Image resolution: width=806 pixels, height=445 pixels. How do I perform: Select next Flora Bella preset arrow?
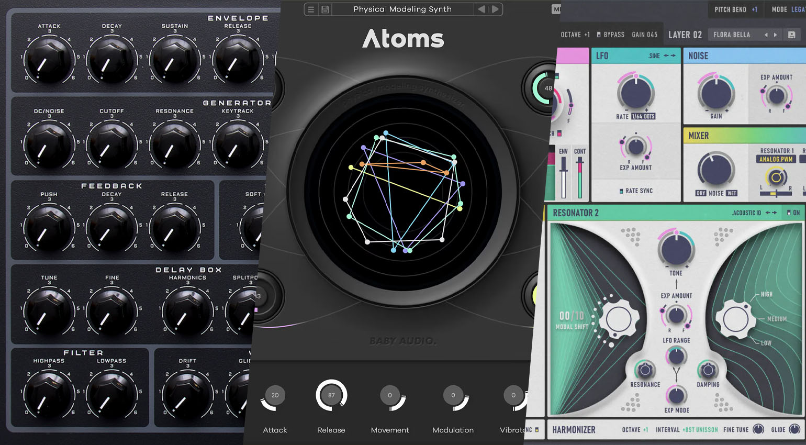click(x=776, y=35)
